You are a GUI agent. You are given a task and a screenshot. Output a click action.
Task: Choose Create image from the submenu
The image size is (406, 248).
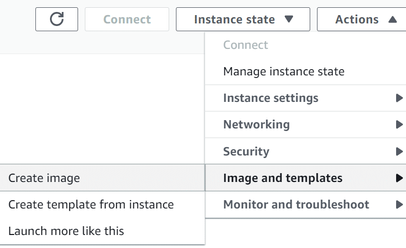point(102,178)
